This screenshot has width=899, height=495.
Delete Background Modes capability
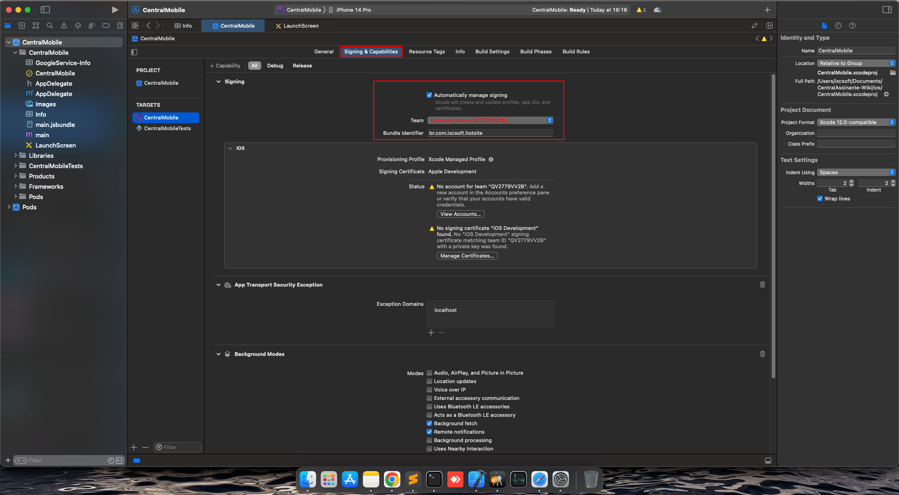(762, 354)
